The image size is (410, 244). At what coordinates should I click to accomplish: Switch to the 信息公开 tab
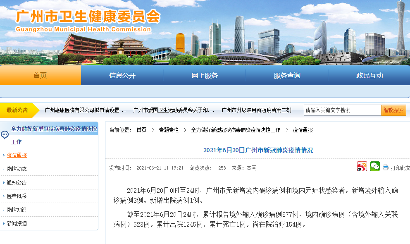point(122,75)
